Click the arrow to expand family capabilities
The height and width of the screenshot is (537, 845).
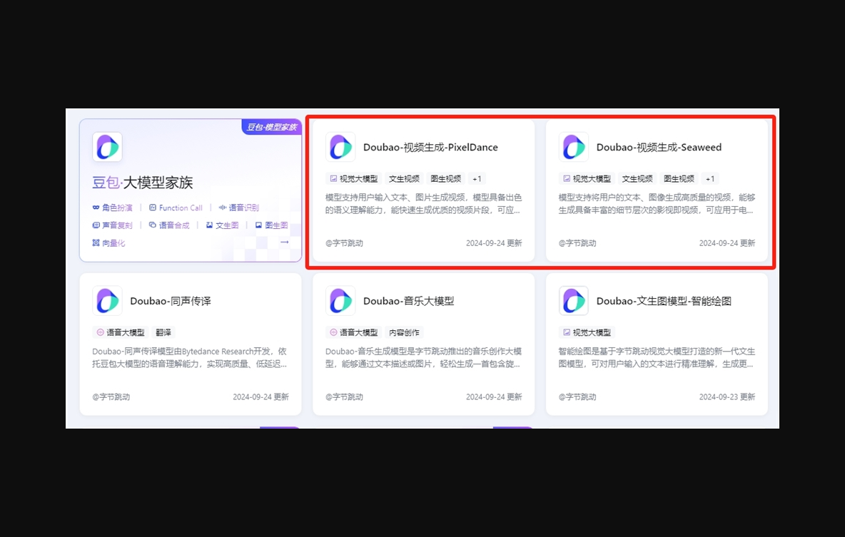pos(284,242)
